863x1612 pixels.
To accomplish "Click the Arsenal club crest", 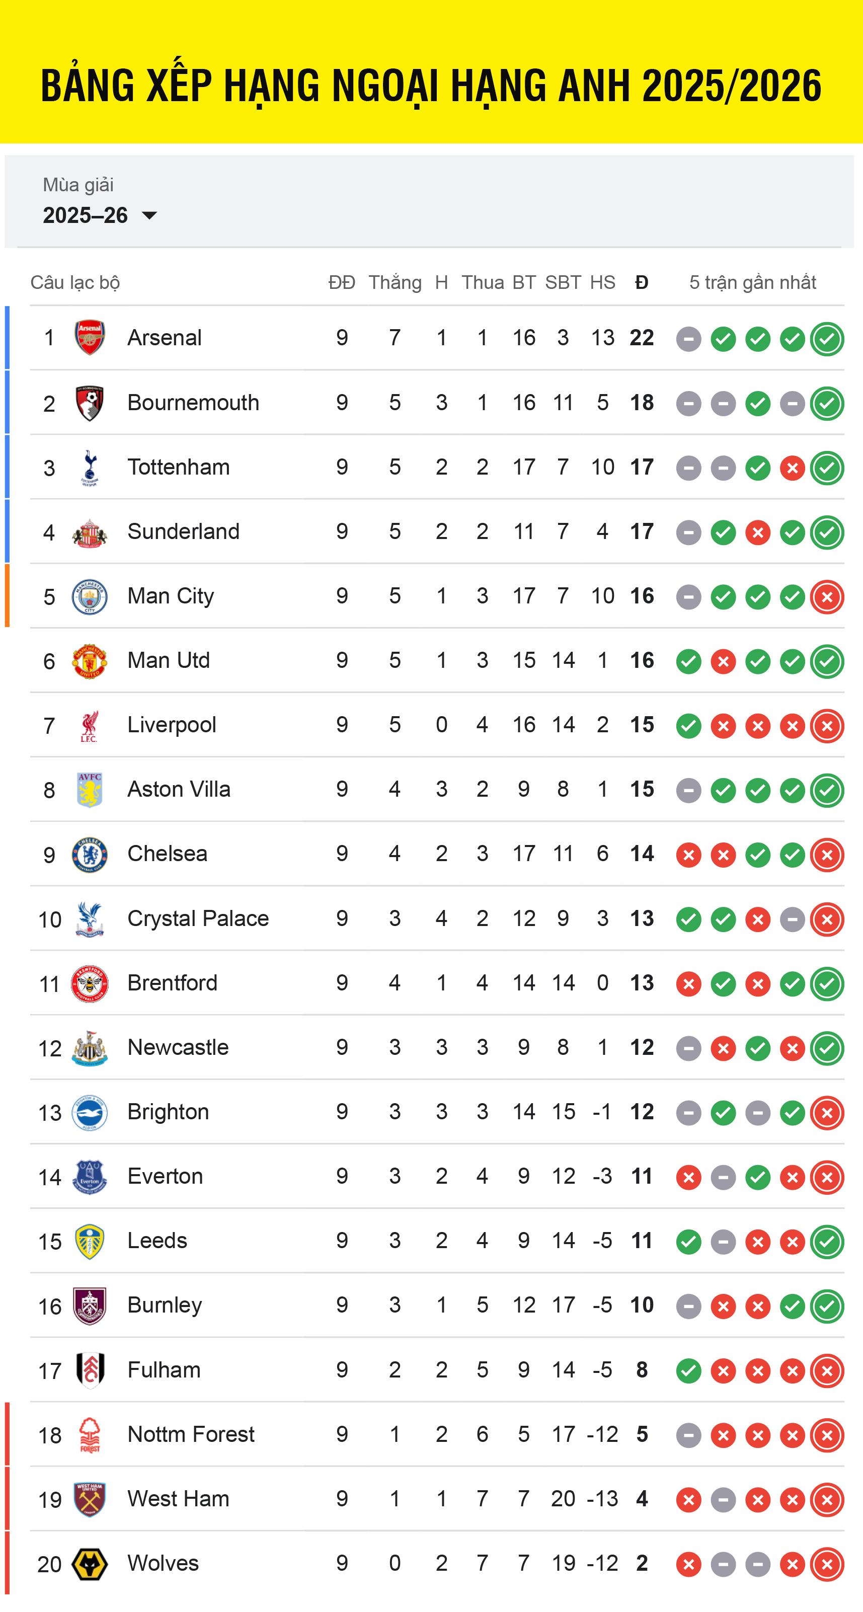I will pyautogui.click(x=90, y=338).
